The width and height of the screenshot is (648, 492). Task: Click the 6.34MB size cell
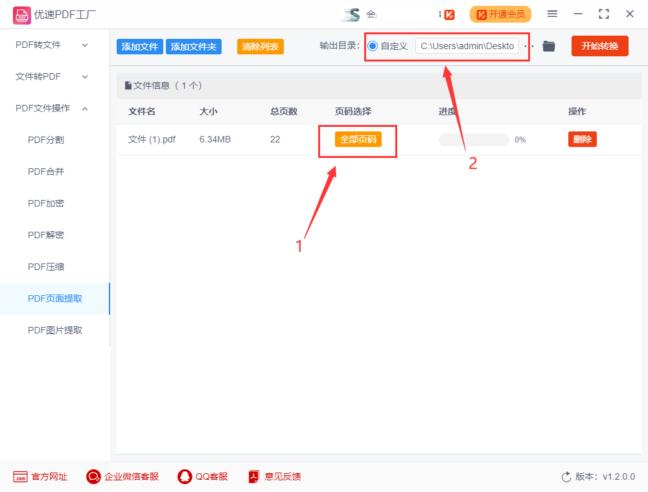[215, 140]
